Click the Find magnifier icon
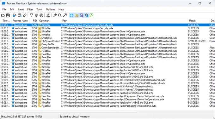Viewport: 215px width, 119px height. click(60, 15)
